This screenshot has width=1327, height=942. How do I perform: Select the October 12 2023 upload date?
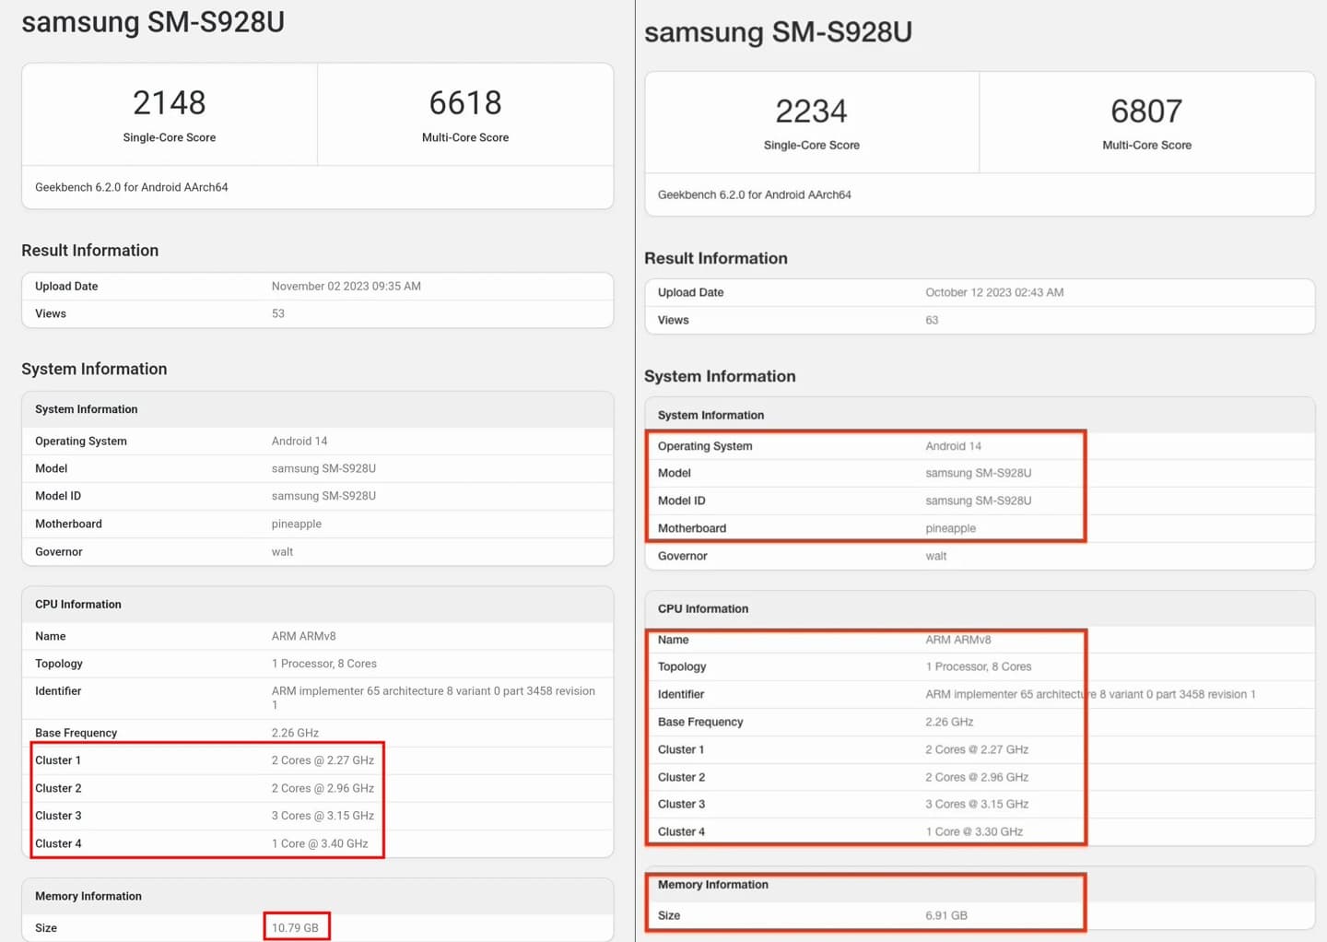coord(994,292)
